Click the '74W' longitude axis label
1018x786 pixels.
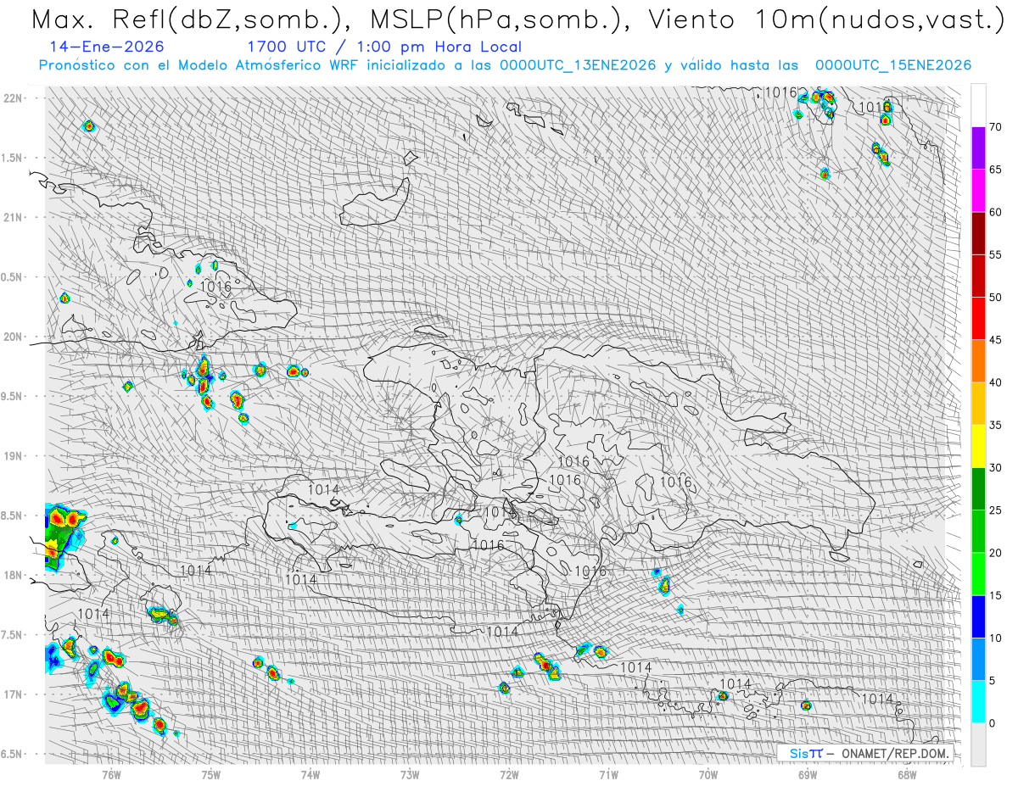click(x=310, y=773)
